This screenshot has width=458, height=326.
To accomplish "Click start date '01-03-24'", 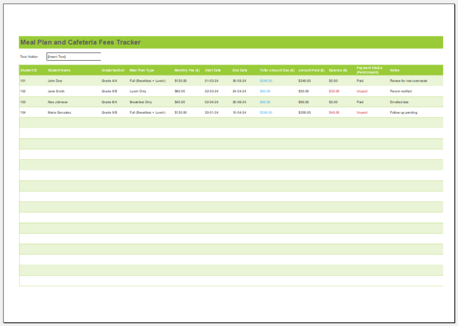I will (x=212, y=81).
